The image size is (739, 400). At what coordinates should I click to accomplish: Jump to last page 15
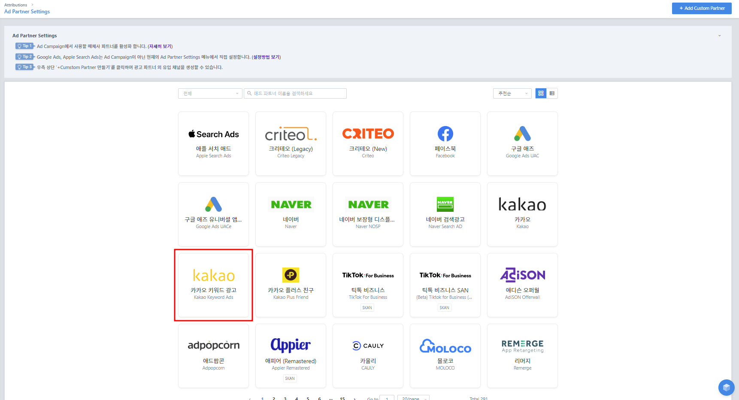click(x=342, y=398)
